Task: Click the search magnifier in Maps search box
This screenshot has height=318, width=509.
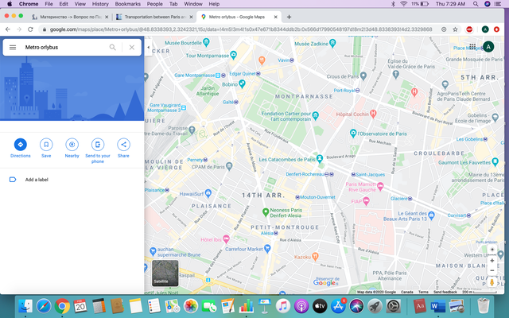Action: (x=112, y=48)
